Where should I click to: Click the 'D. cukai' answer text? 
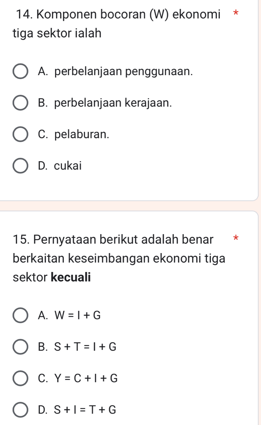coord(59,166)
